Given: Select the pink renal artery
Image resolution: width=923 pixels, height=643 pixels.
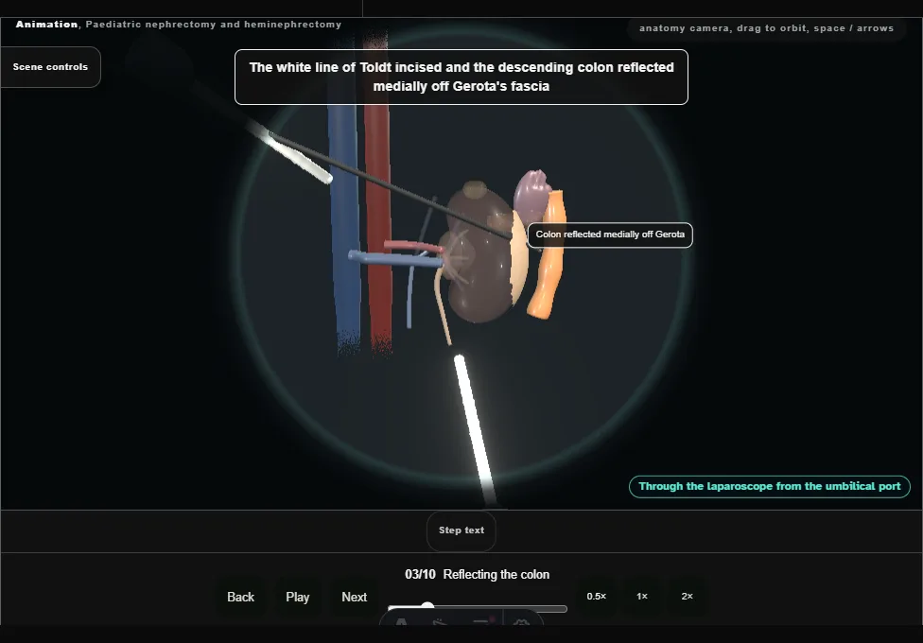Looking at the screenshot, I should tap(412, 246).
